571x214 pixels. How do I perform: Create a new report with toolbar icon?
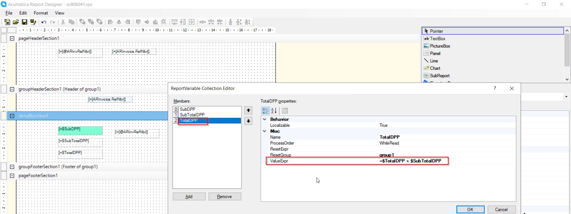click(x=7, y=22)
